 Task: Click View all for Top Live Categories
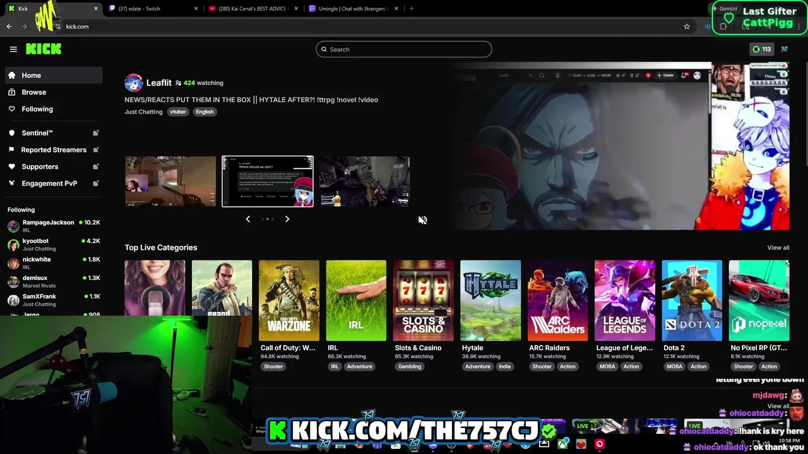pos(778,248)
